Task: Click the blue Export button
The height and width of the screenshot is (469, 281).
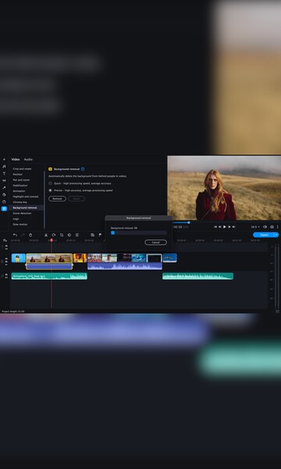Action: click(264, 234)
